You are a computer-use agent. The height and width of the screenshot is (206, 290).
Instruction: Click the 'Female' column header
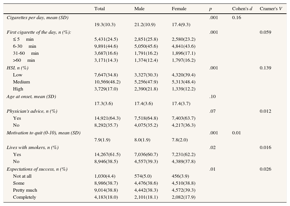[x=179, y=9]
